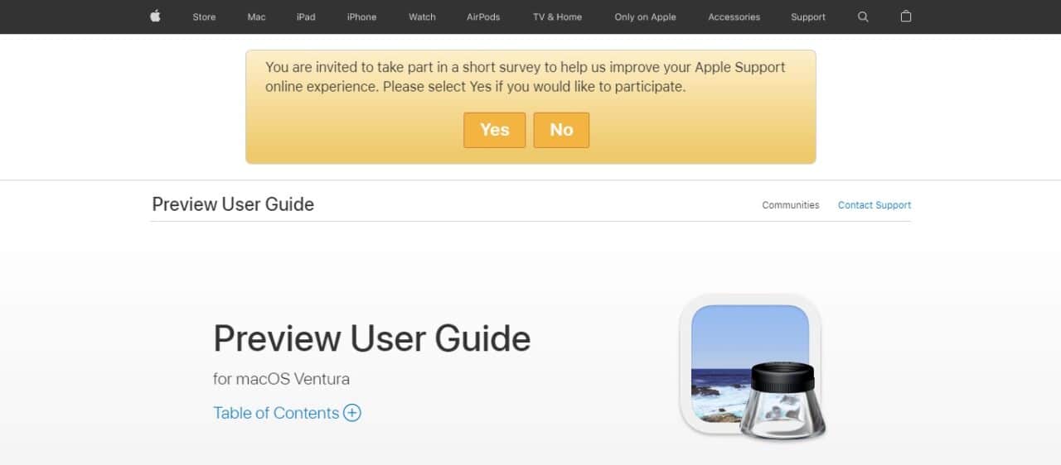
Task: Open the TV & Home menu
Action: pyautogui.click(x=557, y=17)
